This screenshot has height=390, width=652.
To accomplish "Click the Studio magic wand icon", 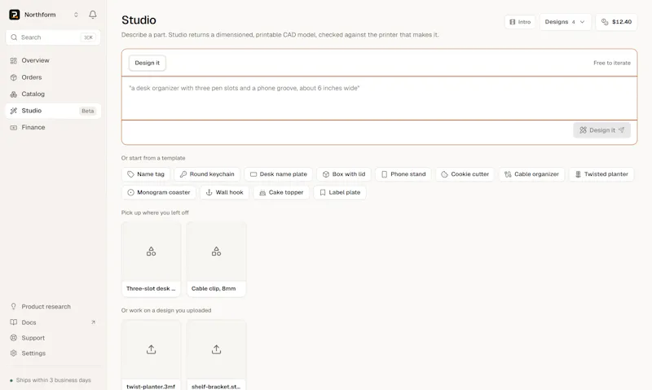I will [x=14, y=111].
